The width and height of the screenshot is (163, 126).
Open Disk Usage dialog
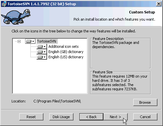tap(61, 117)
